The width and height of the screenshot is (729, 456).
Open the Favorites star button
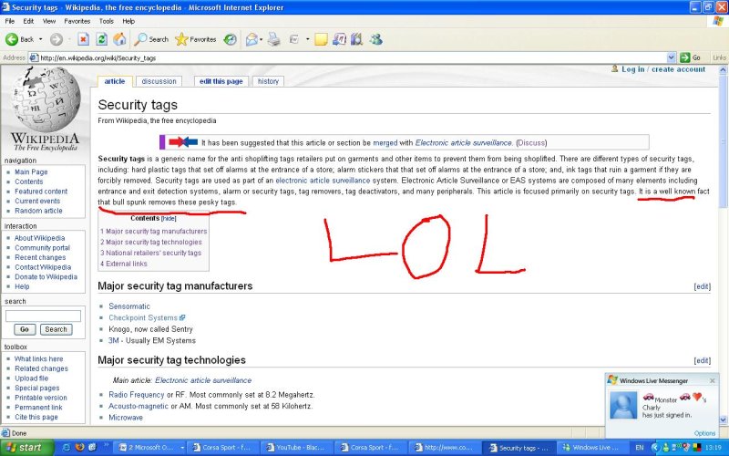point(195,39)
